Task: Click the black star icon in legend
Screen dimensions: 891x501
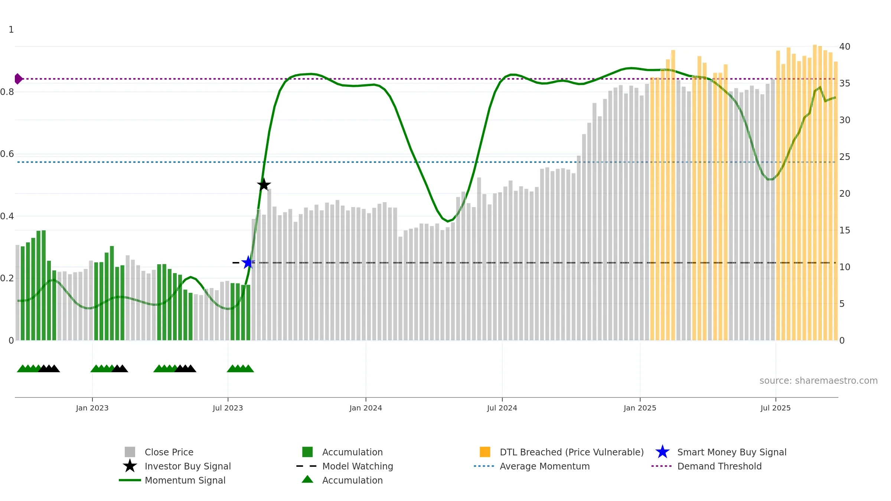Action: pyautogui.click(x=130, y=466)
